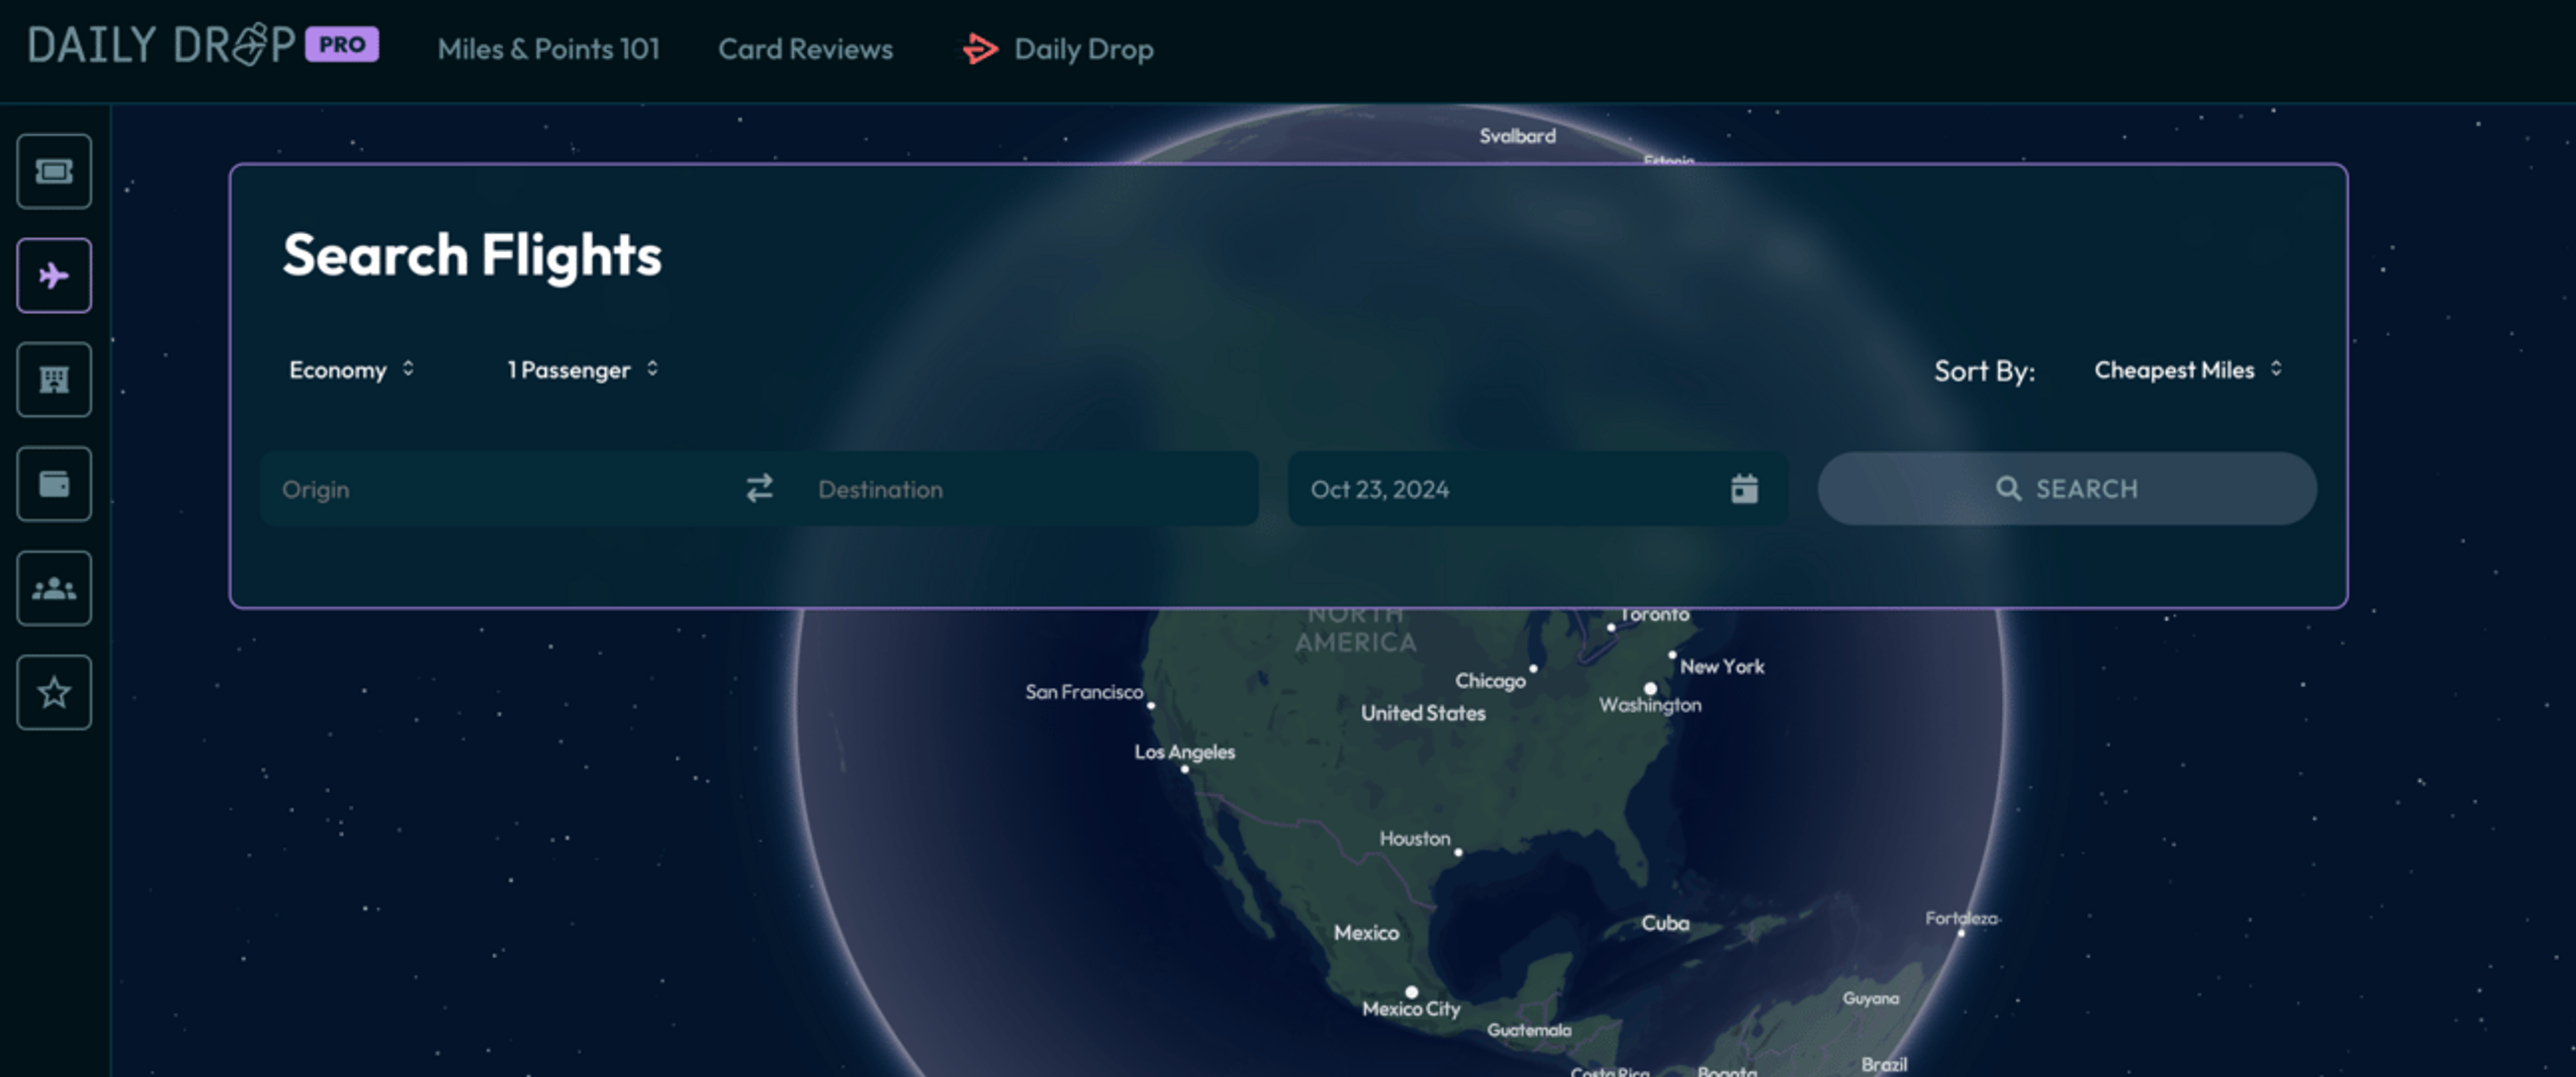Click the San Francisco map label
Image resolution: width=2576 pixels, height=1077 pixels.
tap(1083, 691)
